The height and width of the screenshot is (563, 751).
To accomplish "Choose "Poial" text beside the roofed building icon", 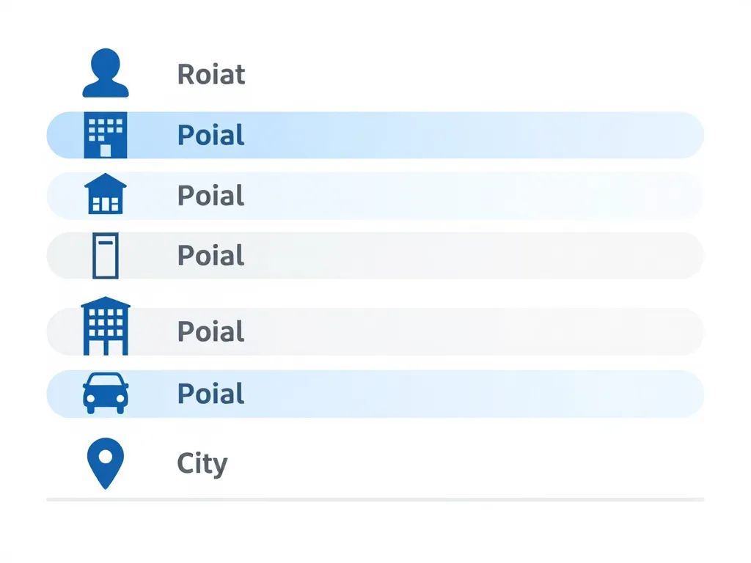I will 211,332.
